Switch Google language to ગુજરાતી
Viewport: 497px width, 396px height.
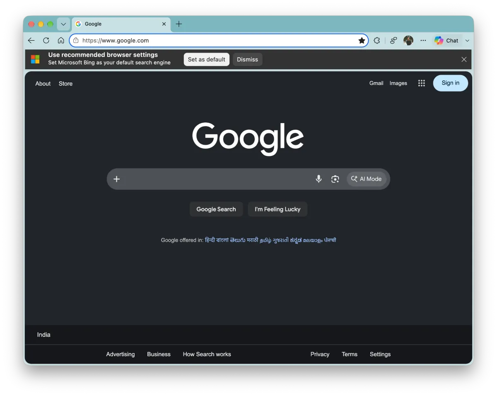pyautogui.click(x=281, y=240)
